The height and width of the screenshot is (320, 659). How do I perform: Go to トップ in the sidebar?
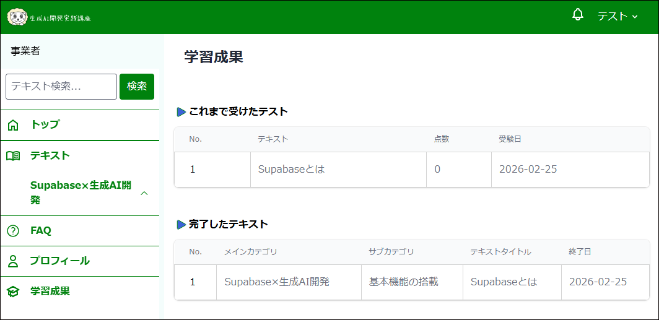tap(45, 124)
